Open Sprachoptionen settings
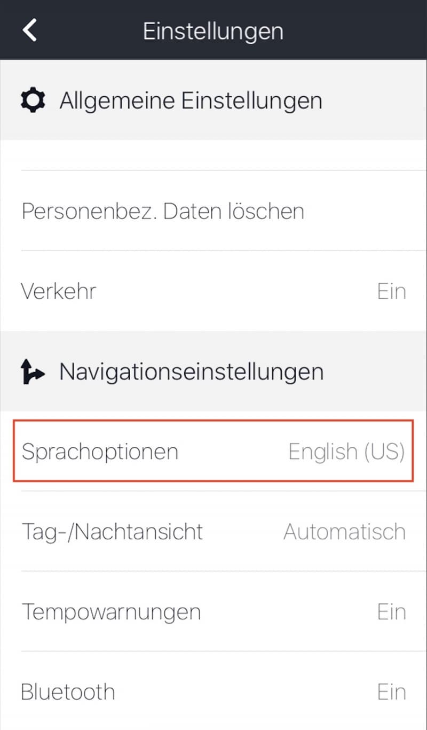The width and height of the screenshot is (427, 730). click(x=213, y=451)
